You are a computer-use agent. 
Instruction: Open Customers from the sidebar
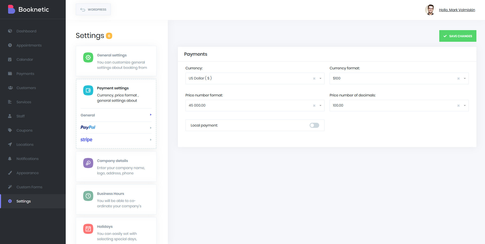pos(33,88)
